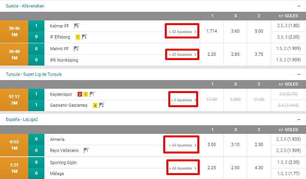Collapse the Suecia - Allsvenskan section
Viewport: 306px width, 179px height.
tap(299, 6)
